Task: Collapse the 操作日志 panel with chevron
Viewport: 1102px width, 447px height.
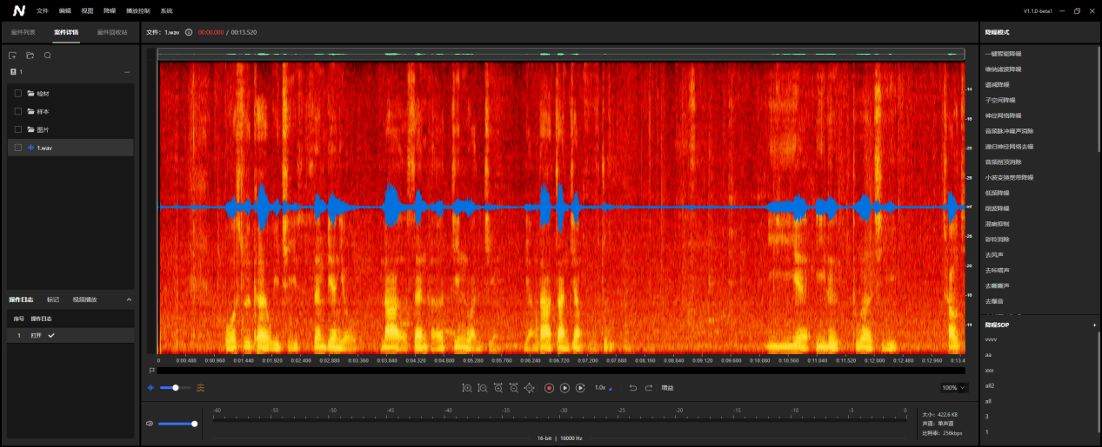Action: 130,299
